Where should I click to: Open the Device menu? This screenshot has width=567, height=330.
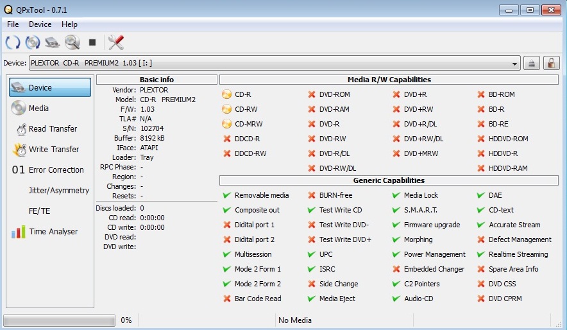[40, 24]
